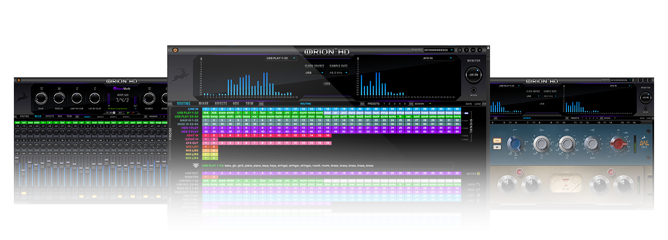Viewport: 668px width, 240px height.
Task: Click LOAD next to session field
Action: (x=477, y=103)
